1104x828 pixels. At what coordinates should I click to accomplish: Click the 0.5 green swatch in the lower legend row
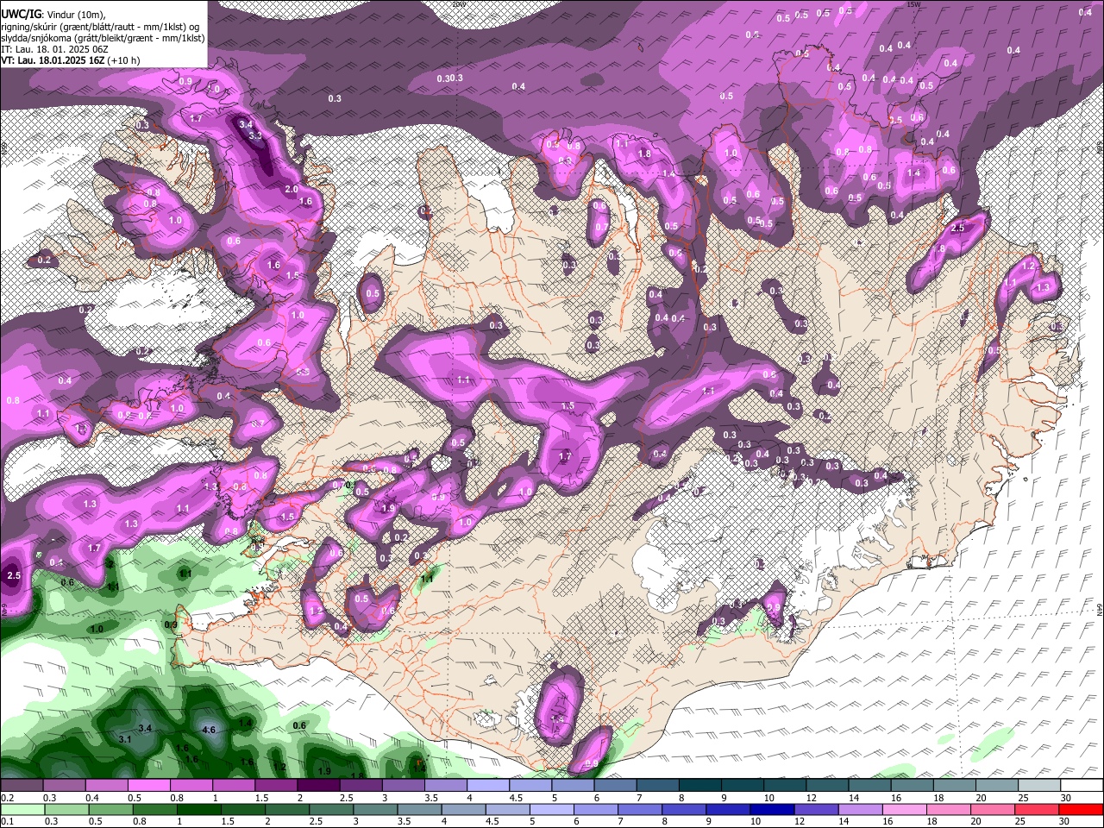click(x=110, y=809)
